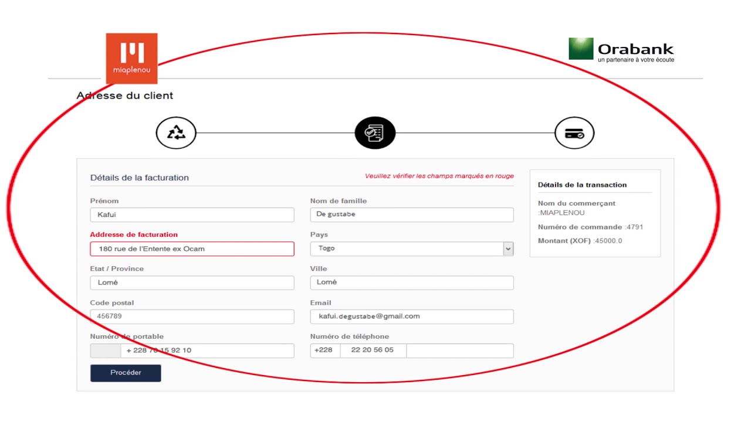Select the credit card payment step icon
The image size is (751, 422).
coord(574,133)
